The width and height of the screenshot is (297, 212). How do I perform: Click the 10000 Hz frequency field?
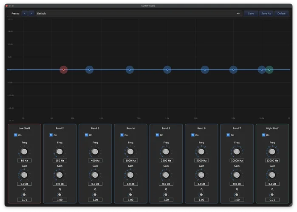(x=237, y=160)
